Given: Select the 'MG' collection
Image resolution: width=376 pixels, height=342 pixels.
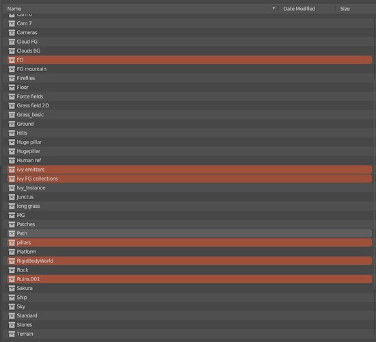Looking at the screenshot, I should (x=189, y=215).
